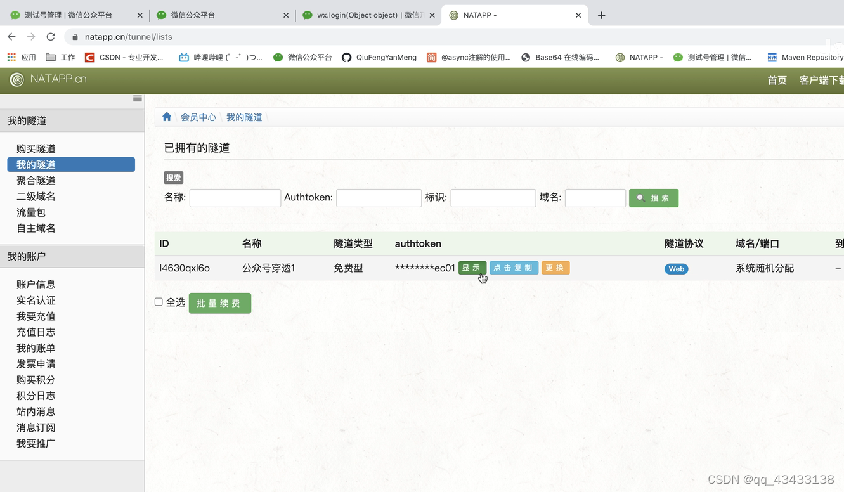Image resolution: width=844 pixels, height=492 pixels.
Task: Click the green 搜索 button
Action: point(654,198)
